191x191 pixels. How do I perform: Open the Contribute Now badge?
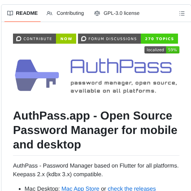tap(44, 39)
